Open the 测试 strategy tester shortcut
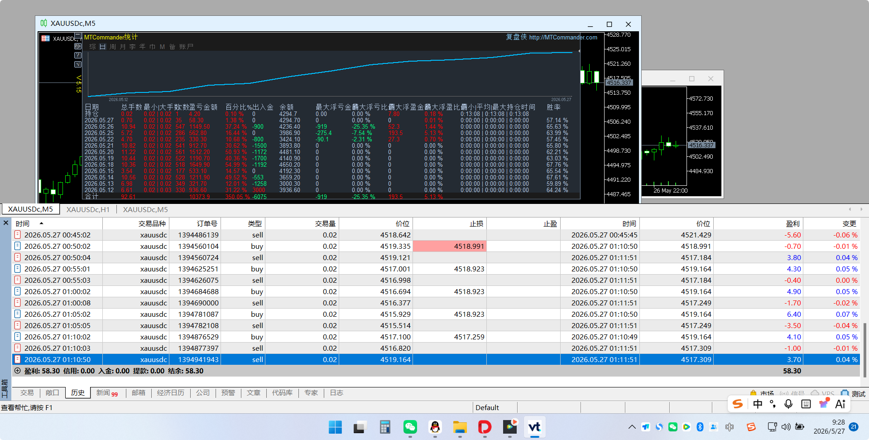This screenshot has width=869, height=440. click(x=854, y=394)
